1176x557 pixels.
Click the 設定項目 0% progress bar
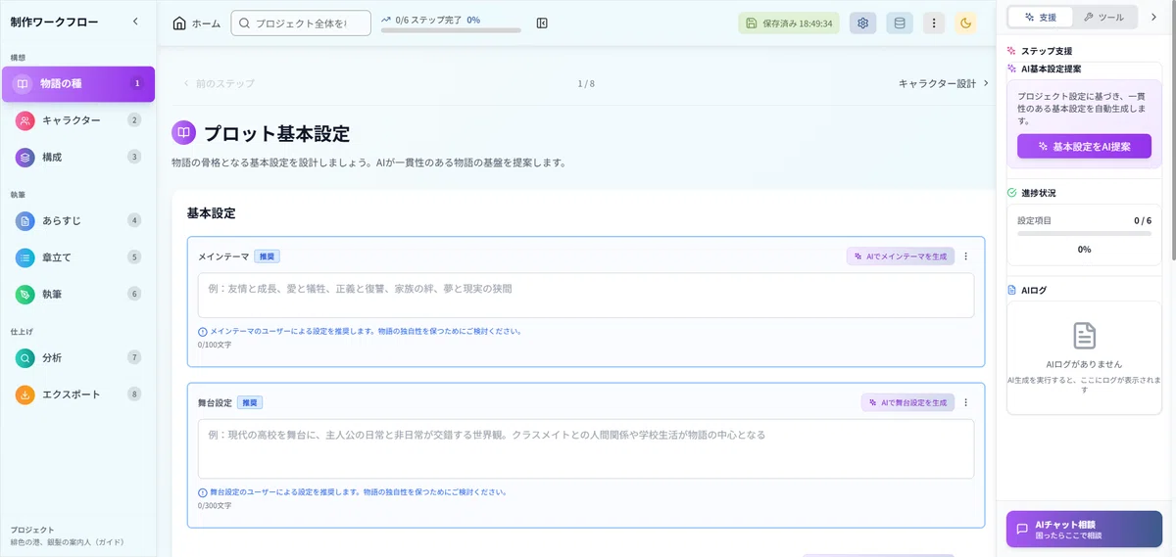click(1084, 234)
